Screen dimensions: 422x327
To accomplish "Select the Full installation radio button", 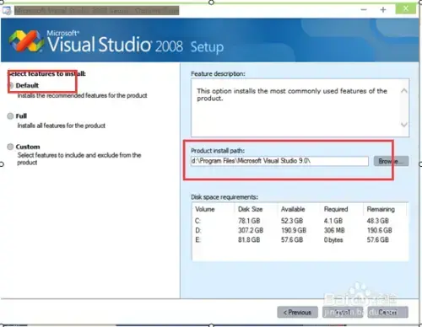I will pos(10,116).
